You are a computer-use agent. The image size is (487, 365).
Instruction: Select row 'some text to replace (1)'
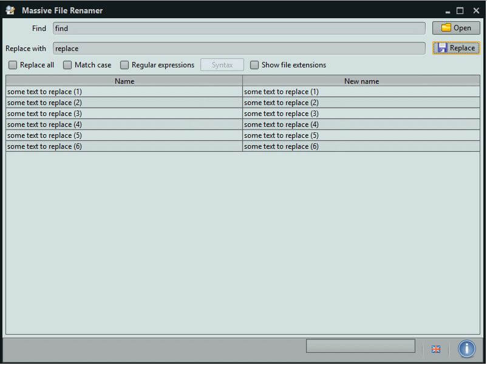pyautogui.click(x=124, y=92)
